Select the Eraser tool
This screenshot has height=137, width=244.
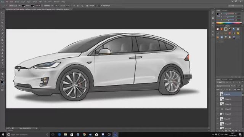click(2, 46)
